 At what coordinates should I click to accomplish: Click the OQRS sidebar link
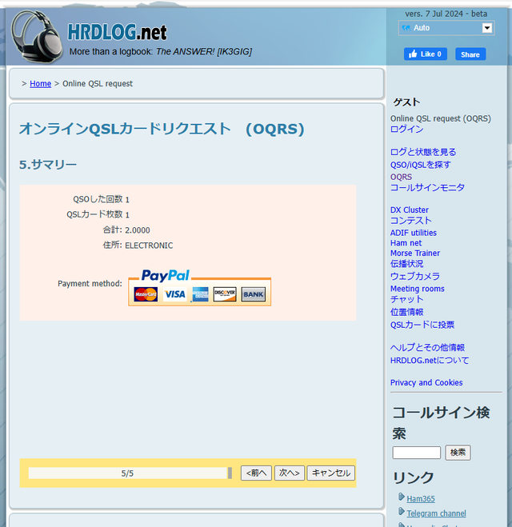click(x=401, y=177)
